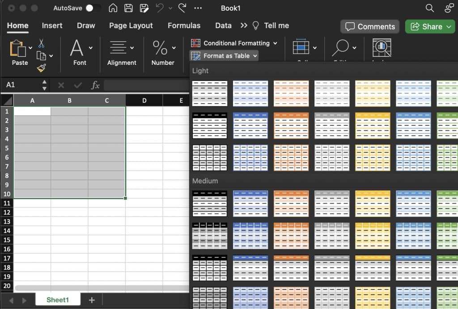Pick the blue Table Style Medium thumbnail

coord(250,203)
